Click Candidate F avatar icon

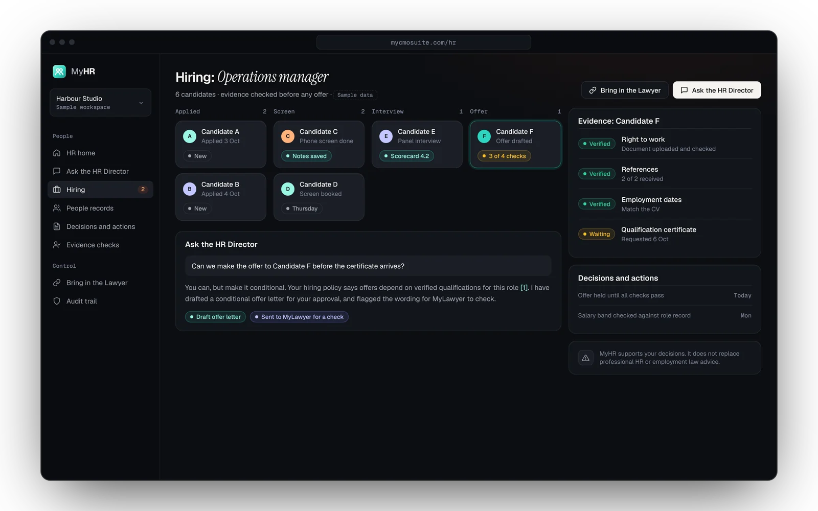point(484,136)
